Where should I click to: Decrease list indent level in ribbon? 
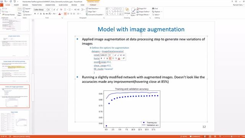point(75,10)
